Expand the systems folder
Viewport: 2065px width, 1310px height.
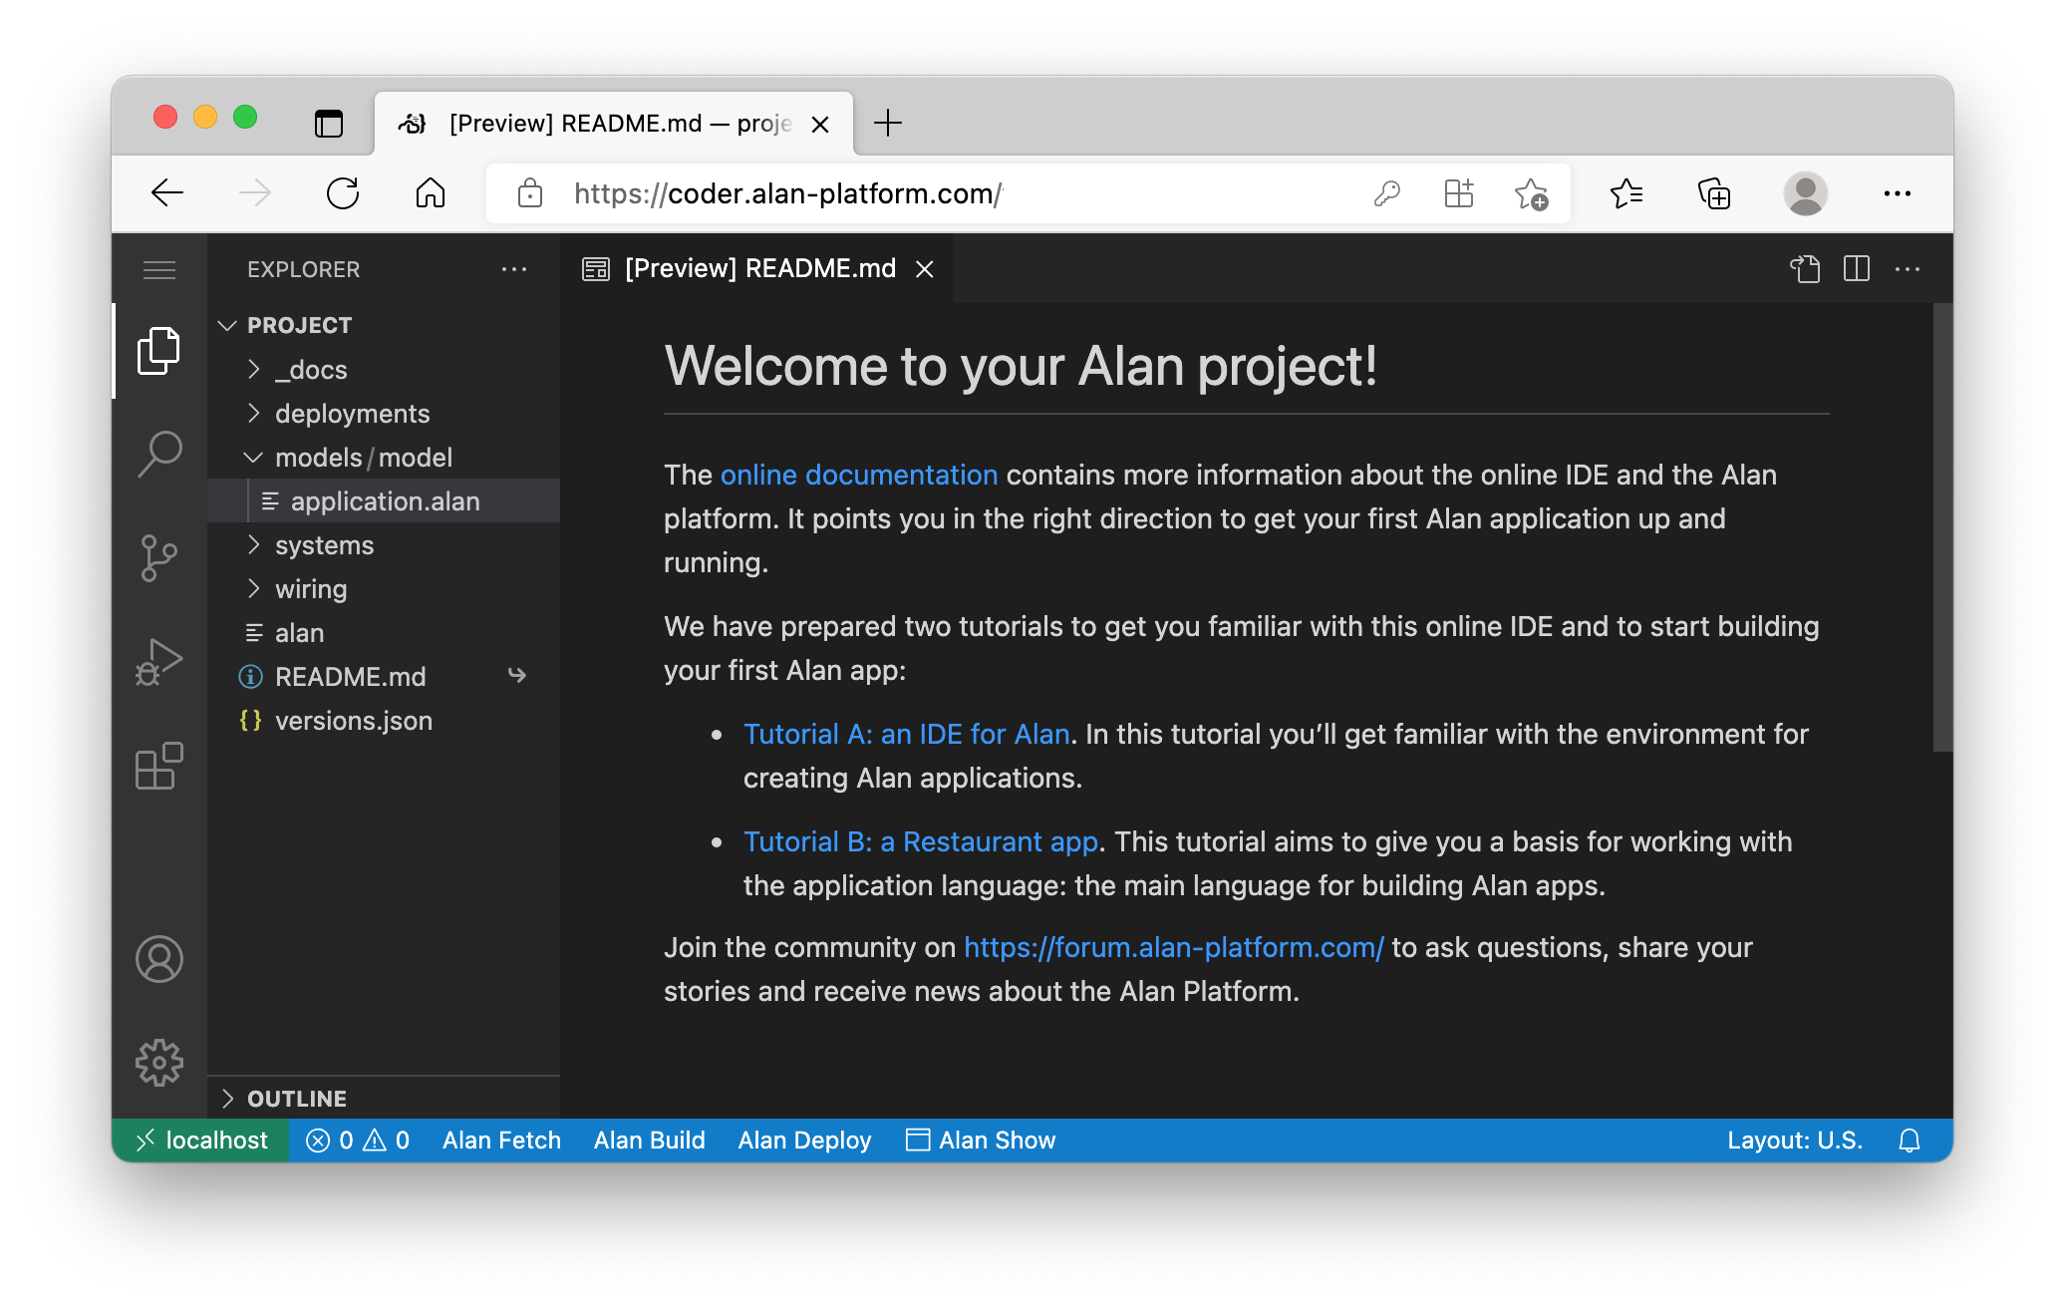coord(384,545)
